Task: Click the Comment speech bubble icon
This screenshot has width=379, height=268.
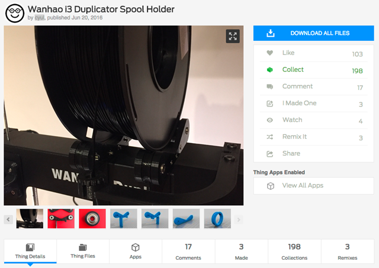Action: pos(270,86)
